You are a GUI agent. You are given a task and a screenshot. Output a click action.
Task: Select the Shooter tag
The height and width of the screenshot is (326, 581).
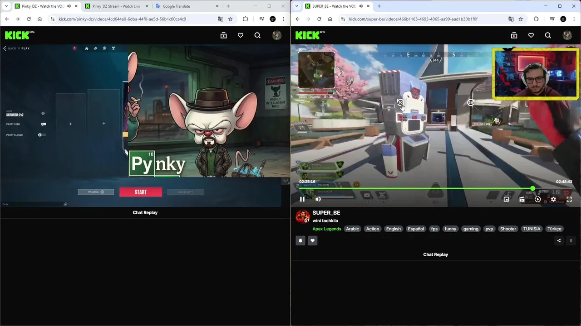coord(508,229)
